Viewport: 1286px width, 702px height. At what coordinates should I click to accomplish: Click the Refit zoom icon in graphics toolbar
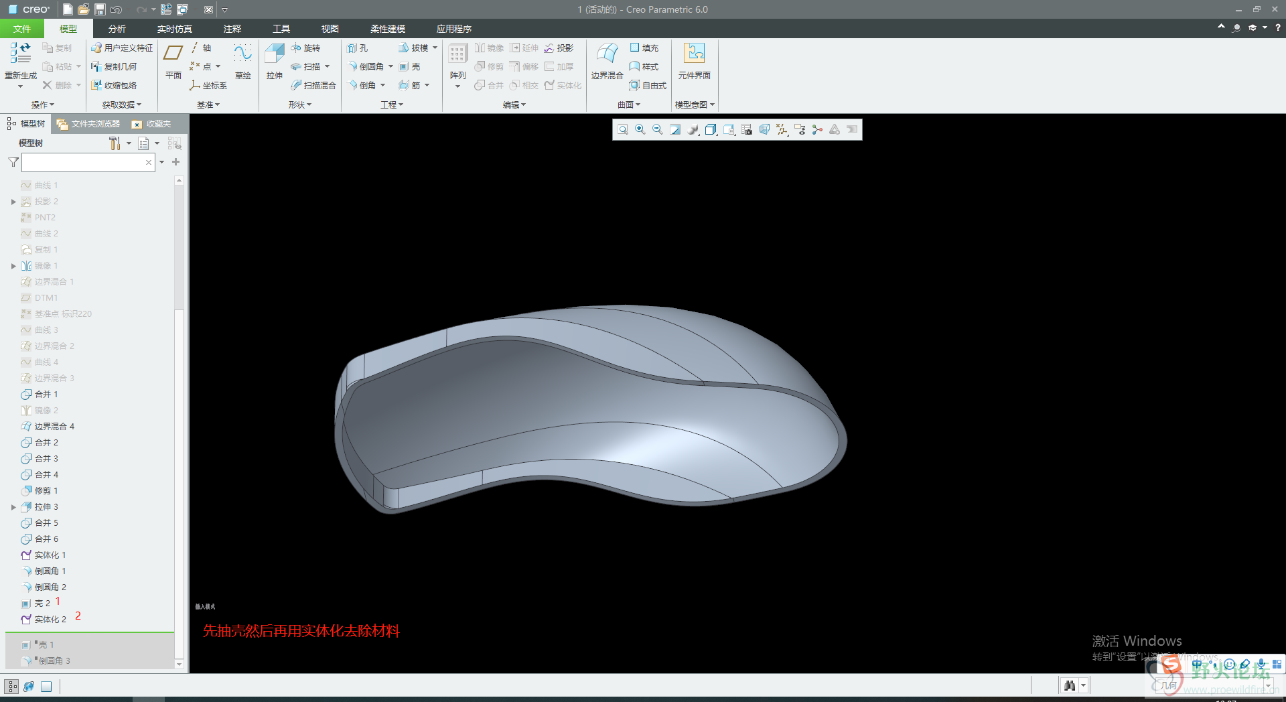[623, 130]
